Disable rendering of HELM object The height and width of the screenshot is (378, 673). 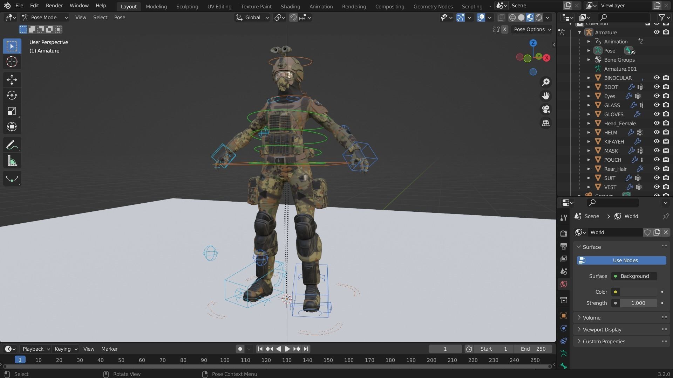pos(666,132)
